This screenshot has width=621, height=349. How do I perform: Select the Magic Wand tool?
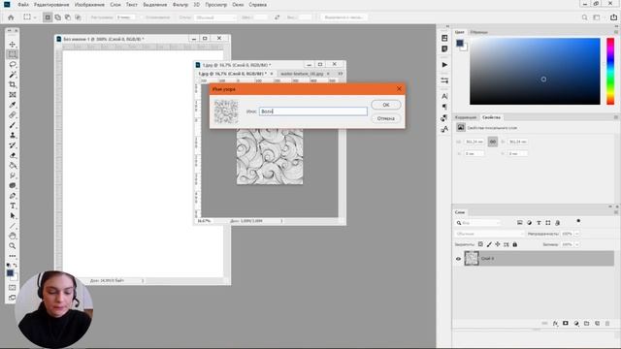[13, 75]
